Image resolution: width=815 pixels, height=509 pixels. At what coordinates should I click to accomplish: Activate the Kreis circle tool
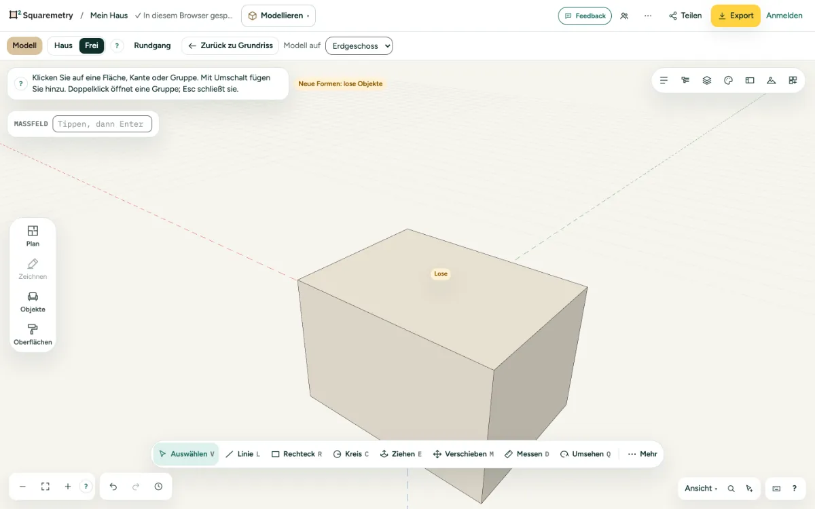click(x=351, y=454)
